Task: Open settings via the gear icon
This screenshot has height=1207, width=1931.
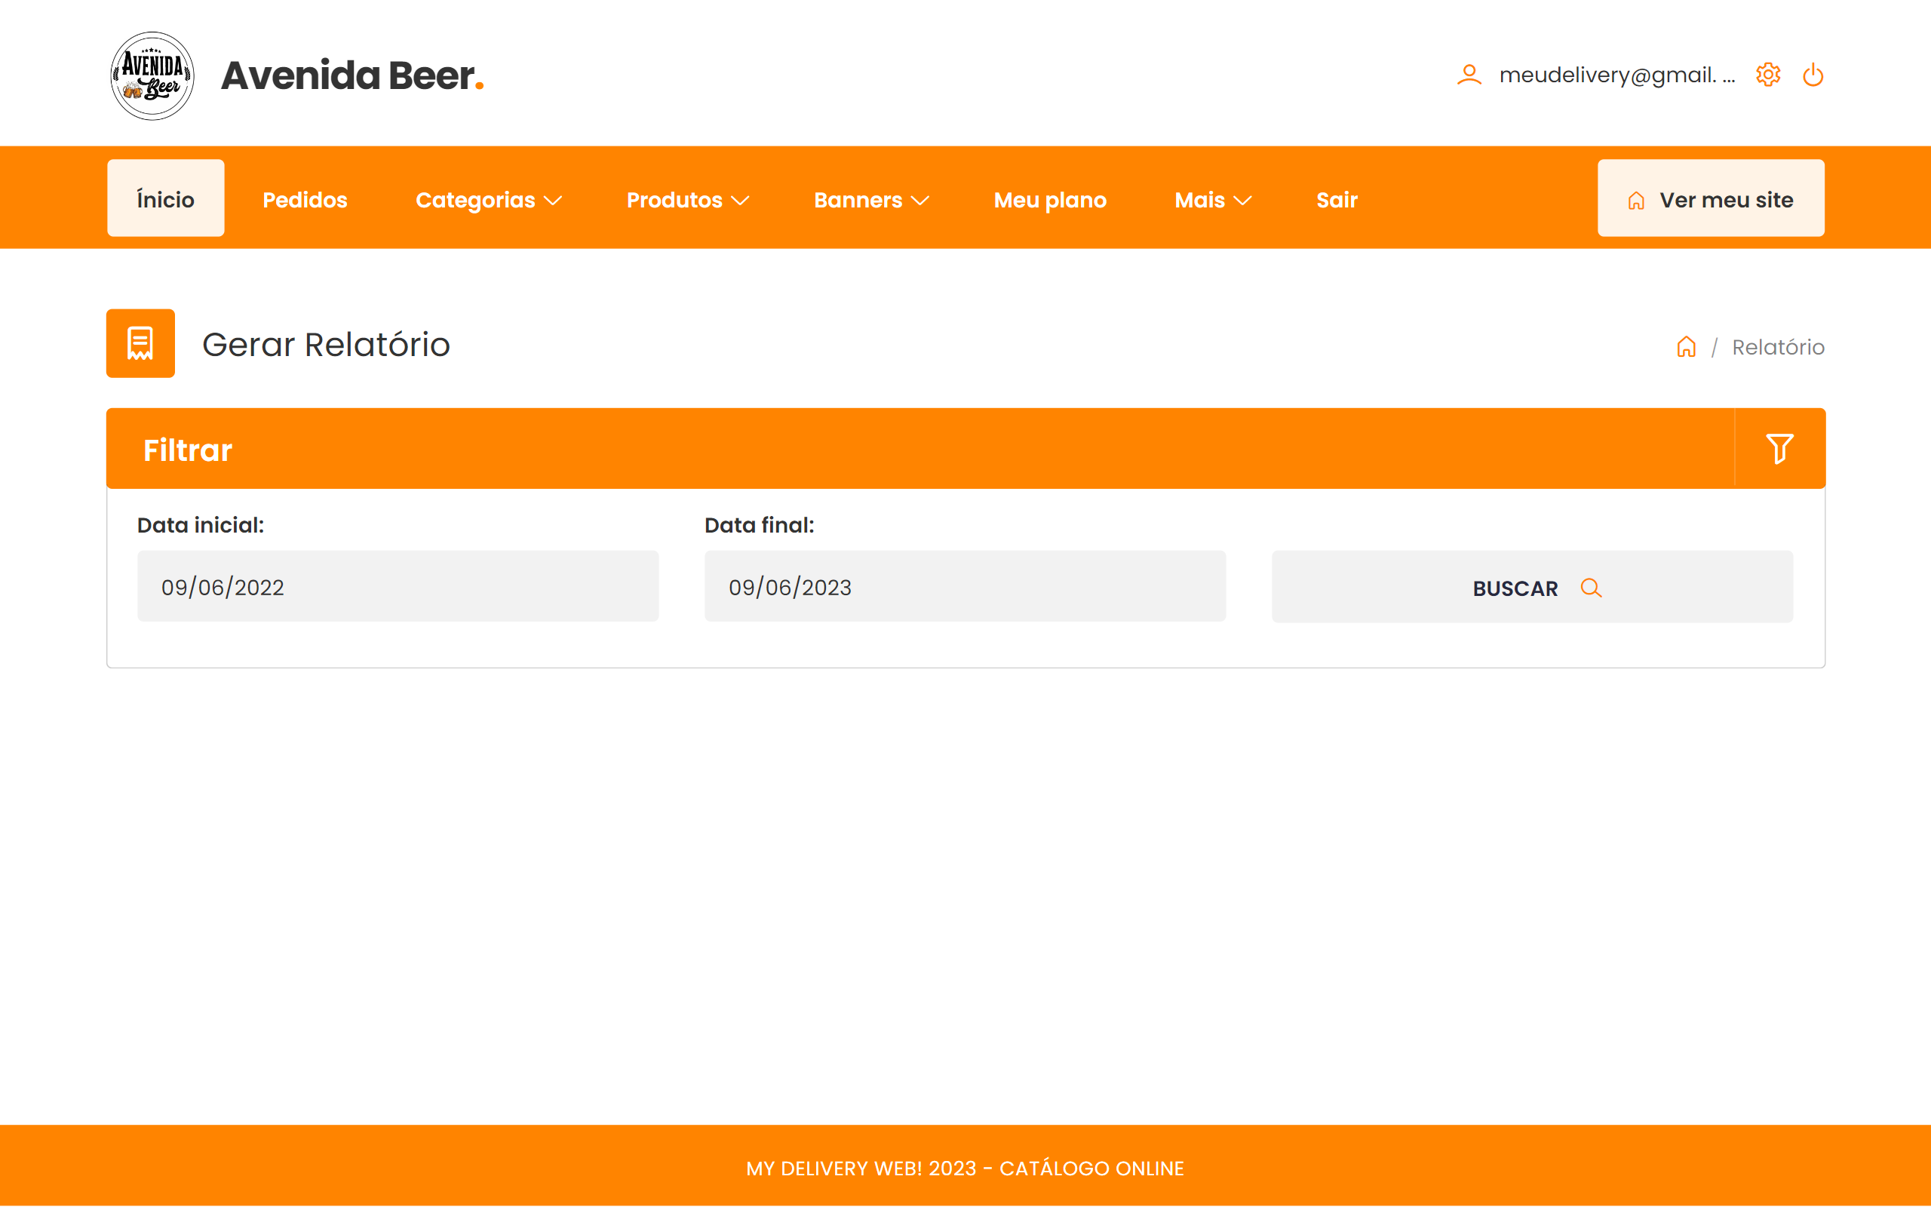Action: (1767, 75)
